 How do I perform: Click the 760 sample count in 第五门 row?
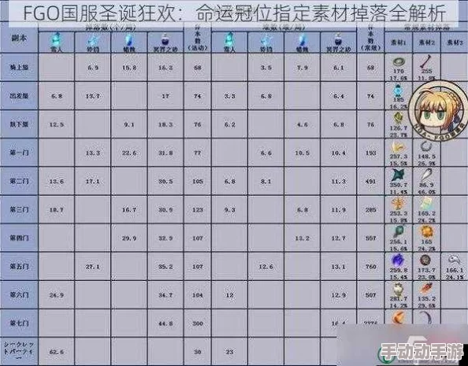coord(371,267)
